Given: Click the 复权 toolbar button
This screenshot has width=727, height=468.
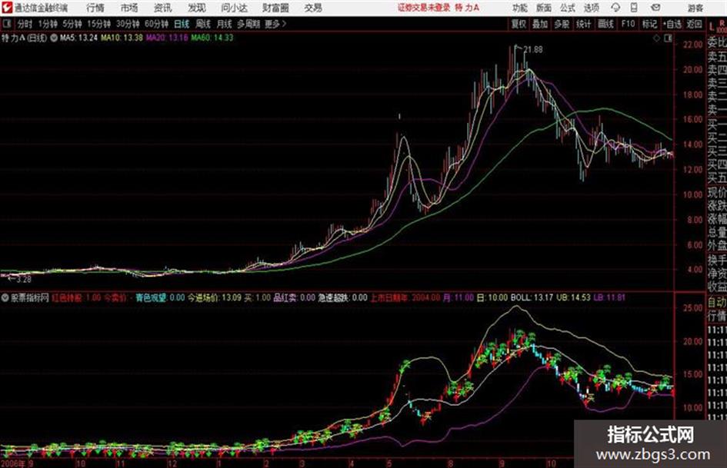Looking at the screenshot, I should tap(519, 24).
